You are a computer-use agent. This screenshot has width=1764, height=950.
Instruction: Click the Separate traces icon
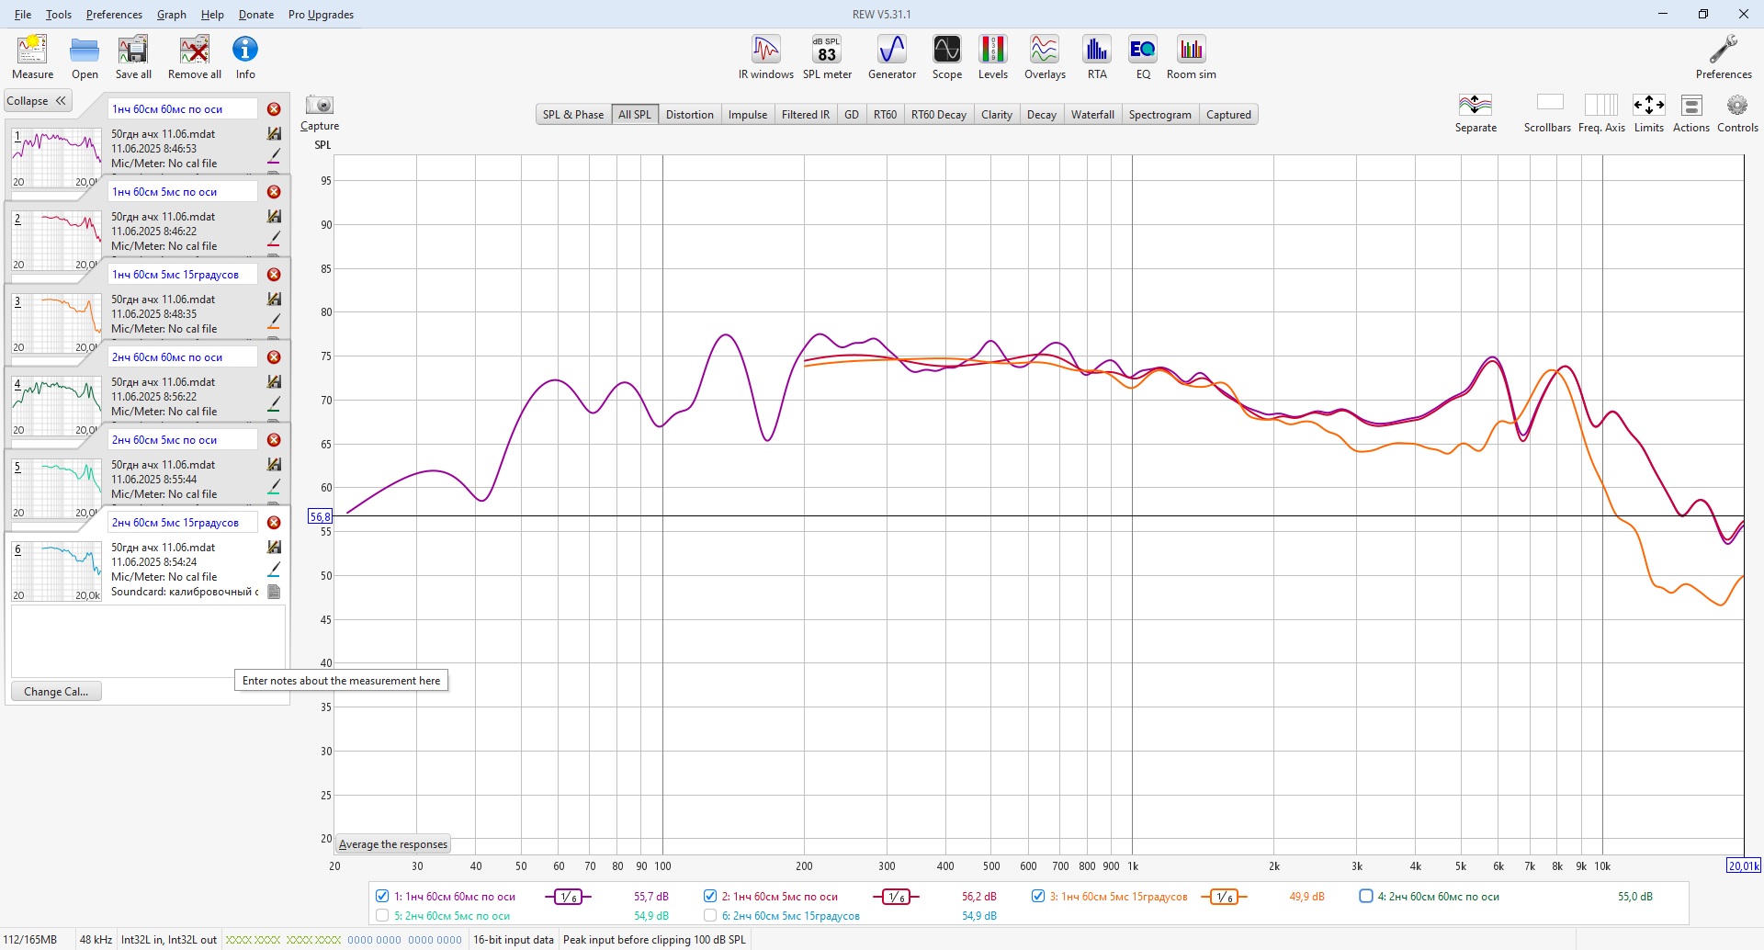pos(1476,114)
